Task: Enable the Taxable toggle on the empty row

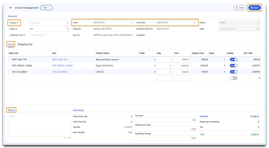Action: click(x=234, y=78)
